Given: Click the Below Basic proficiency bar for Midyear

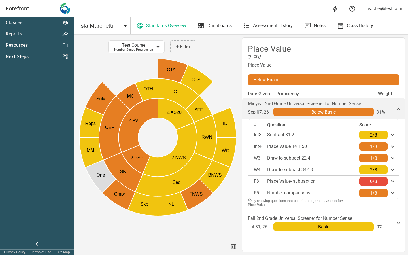Looking at the screenshot, I should point(323,112).
